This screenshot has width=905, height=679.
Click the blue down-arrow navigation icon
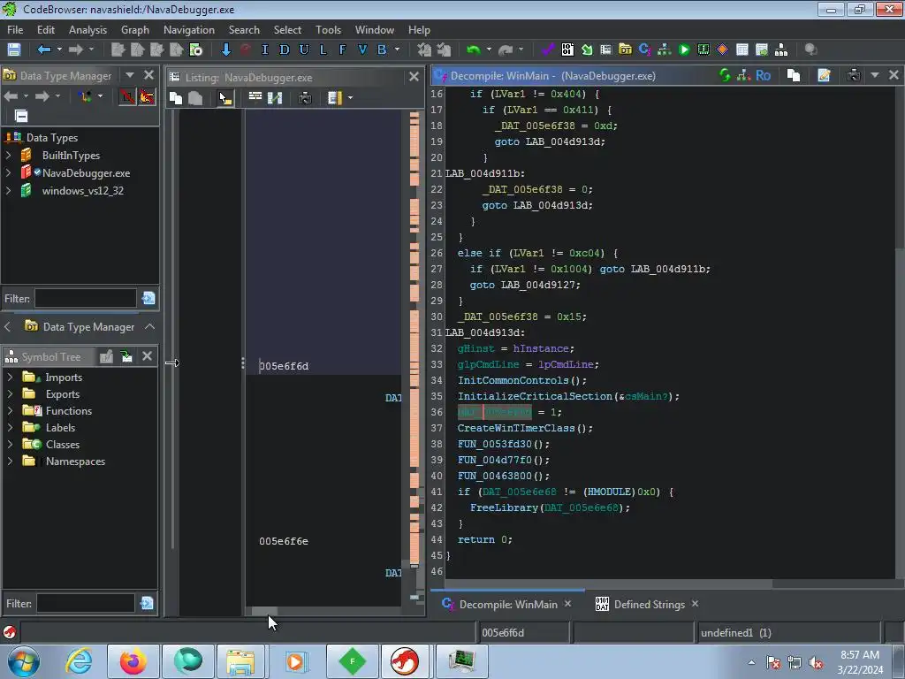click(225, 50)
